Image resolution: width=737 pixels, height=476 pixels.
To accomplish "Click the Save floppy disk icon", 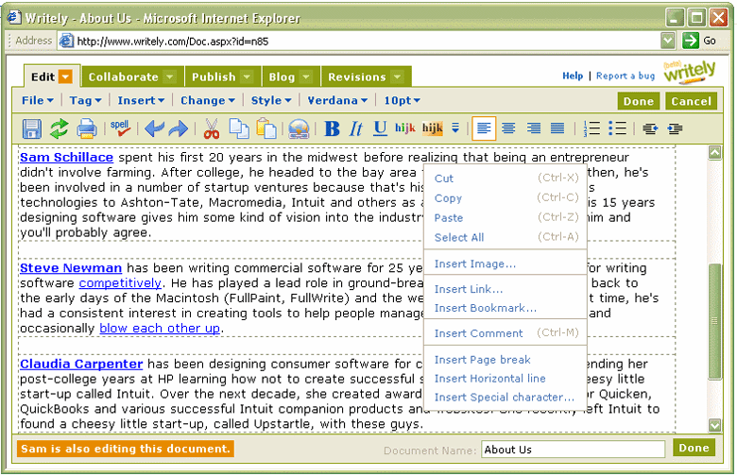I will (x=31, y=128).
